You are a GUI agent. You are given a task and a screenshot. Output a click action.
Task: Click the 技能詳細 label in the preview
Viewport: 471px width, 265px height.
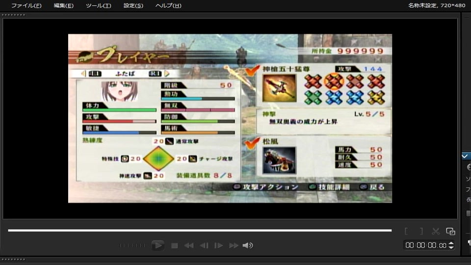coord(334,187)
